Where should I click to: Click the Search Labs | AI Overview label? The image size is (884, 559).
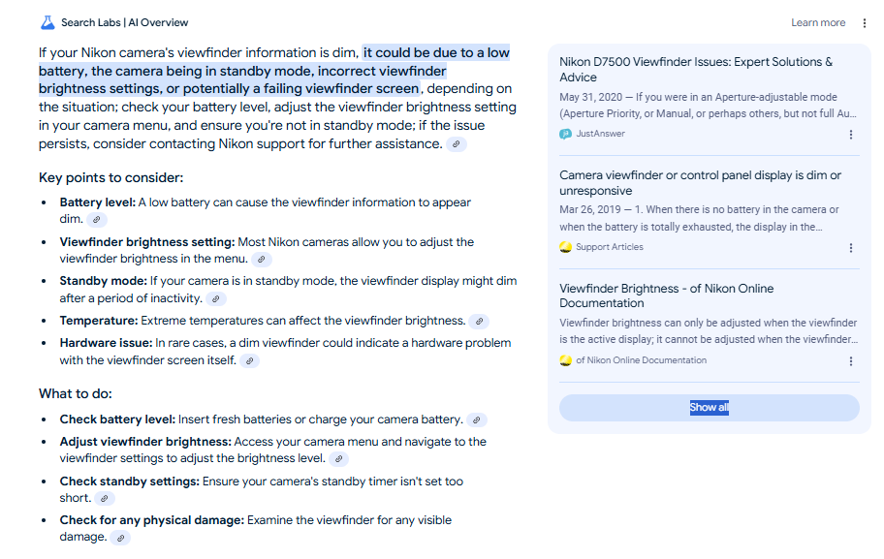click(x=125, y=22)
